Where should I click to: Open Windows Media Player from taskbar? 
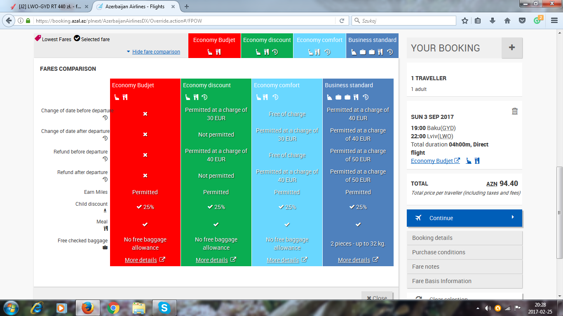[x=61, y=308]
